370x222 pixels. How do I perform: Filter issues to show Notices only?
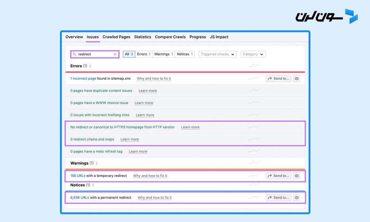coord(185,54)
